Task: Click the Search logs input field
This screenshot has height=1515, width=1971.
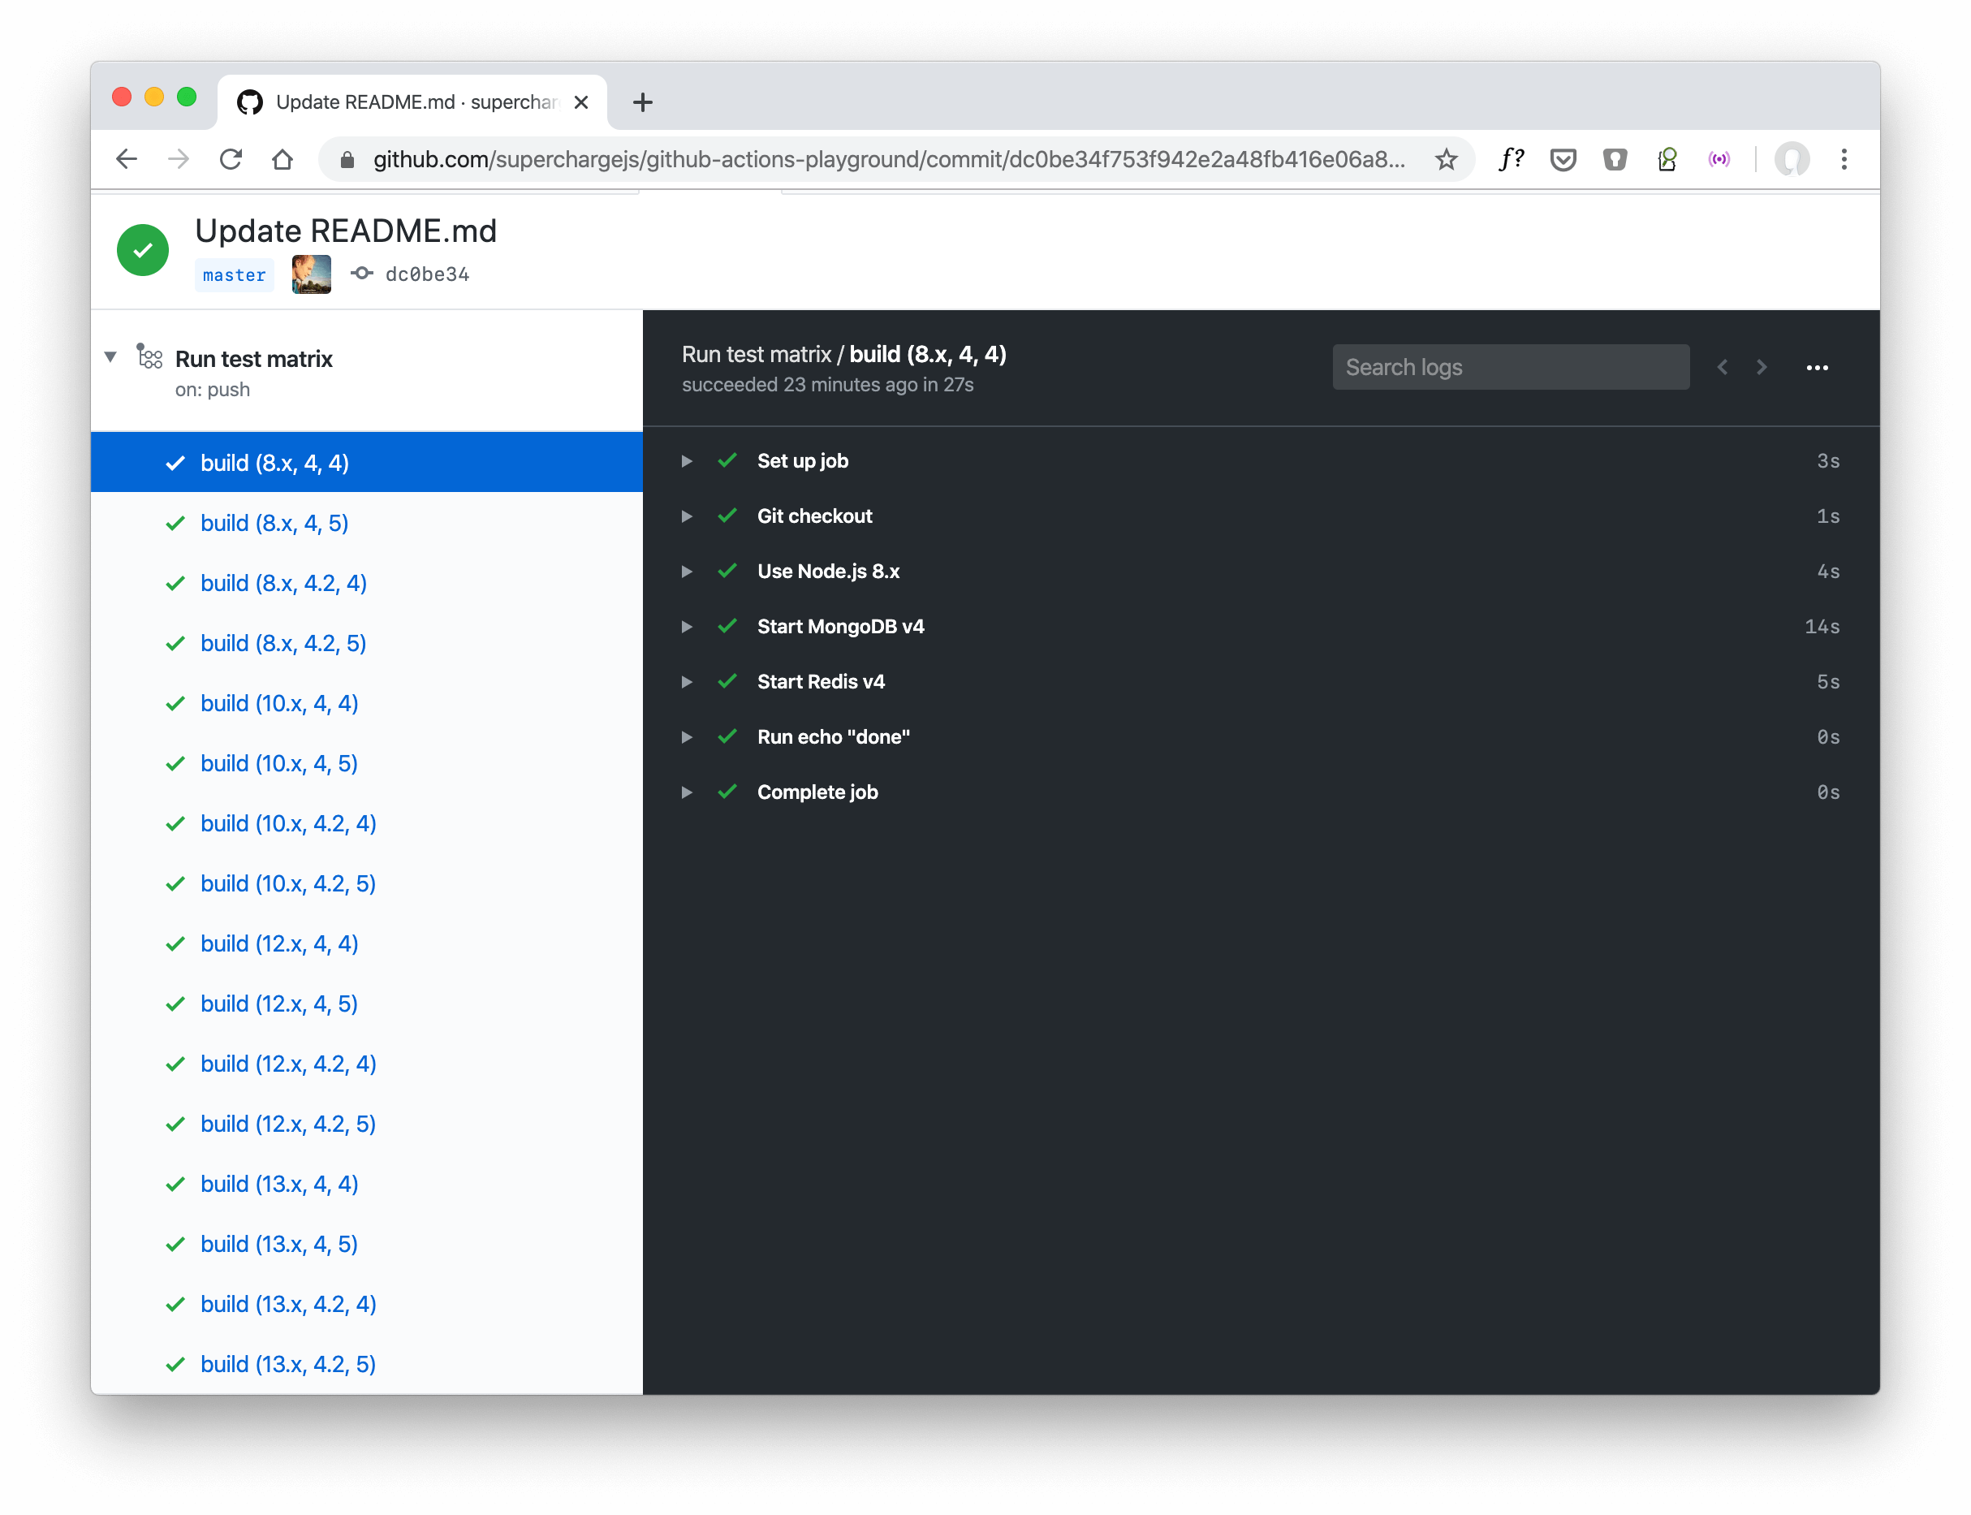Action: 1510,367
